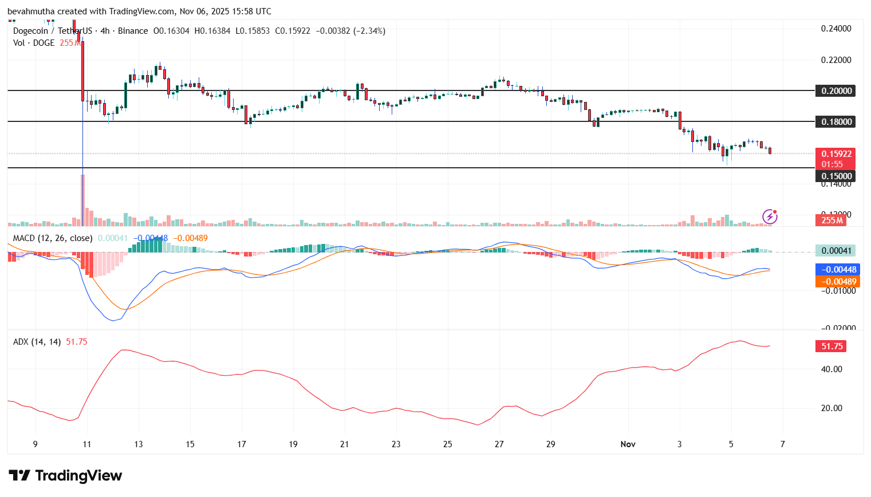Image resolution: width=871 pixels, height=497 pixels.
Task: Click the TradingView logo in the bottom-left corner
Action: (x=65, y=476)
